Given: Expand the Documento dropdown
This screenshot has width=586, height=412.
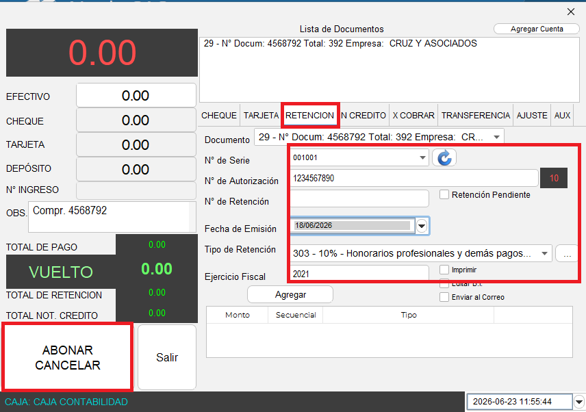Looking at the screenshot, I should coord(496,137).
